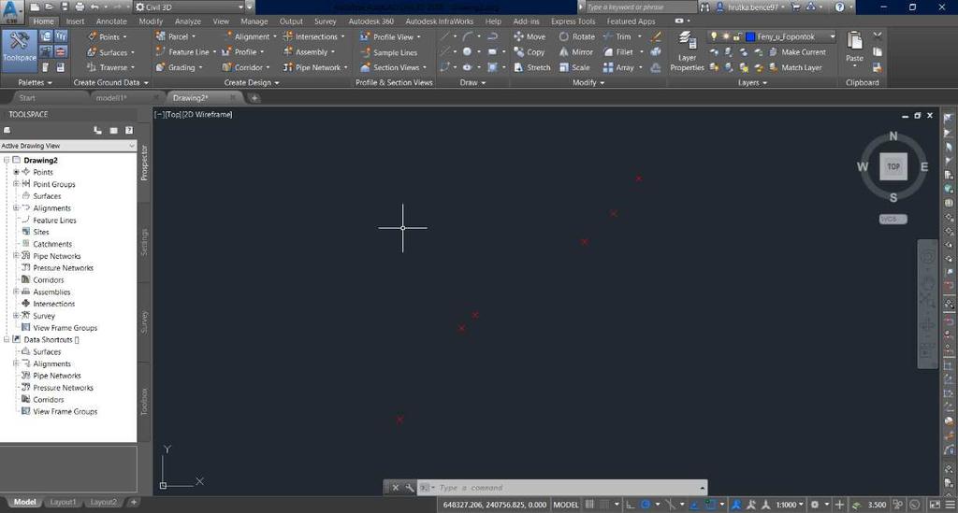This screenshot has height=513, width=958.
Task: Switch to the Layout1 tab
Action: point(63,502)
